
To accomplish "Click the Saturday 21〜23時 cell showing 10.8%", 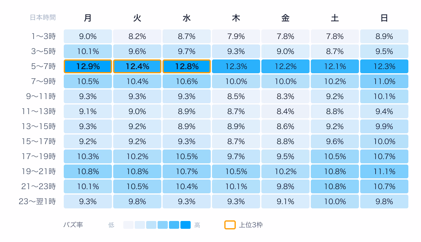I will coord(335,186).
